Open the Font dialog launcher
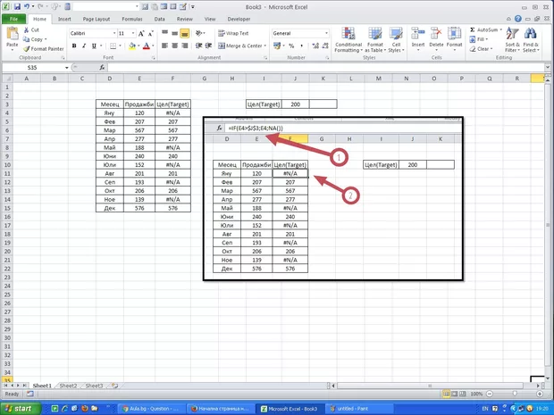Viewport: 554px width, 415px height. click(154, 58)
